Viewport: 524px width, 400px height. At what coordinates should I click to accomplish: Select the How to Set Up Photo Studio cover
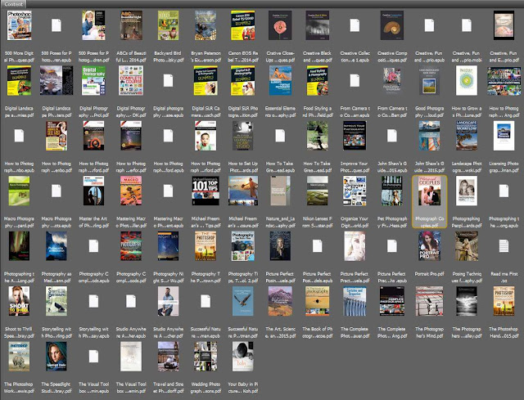click(243, 136)
